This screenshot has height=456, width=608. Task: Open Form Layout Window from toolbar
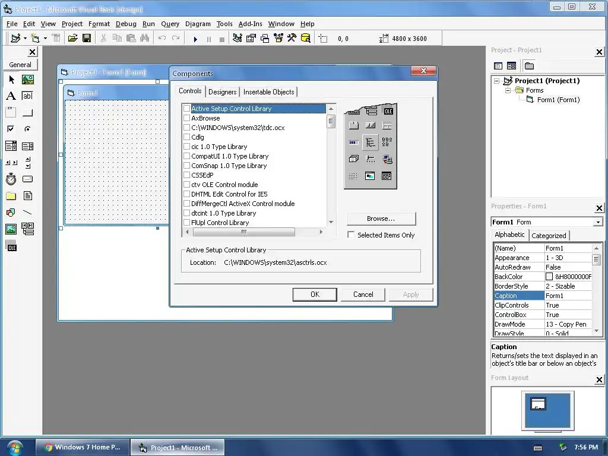click(265, 38)
